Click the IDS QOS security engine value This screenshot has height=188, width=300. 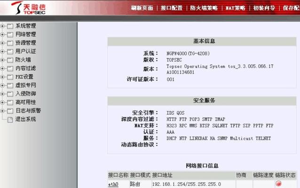(x=175, y=113)
